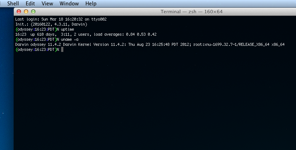The image size is (296, 150).
Task: Zoom Terminal window using green button
Action: [33, 12]
